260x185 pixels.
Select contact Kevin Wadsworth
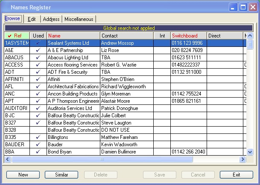pyautogui.click(x=119, y=145)
